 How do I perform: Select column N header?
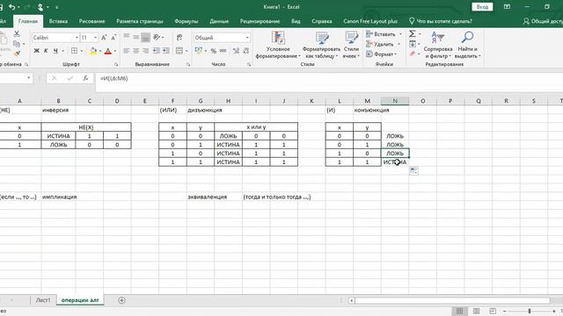[395, 101]
